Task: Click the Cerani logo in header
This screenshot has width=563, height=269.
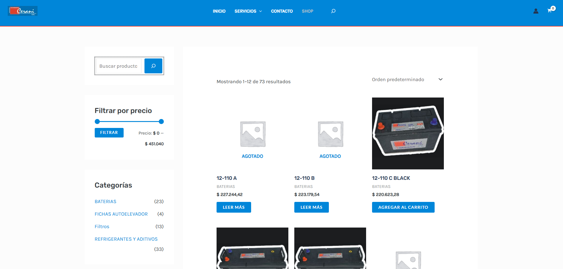Action: (23, 11)
